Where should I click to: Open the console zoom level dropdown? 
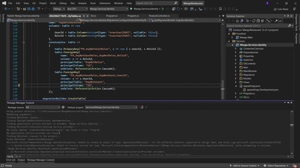tap(17, 157)
